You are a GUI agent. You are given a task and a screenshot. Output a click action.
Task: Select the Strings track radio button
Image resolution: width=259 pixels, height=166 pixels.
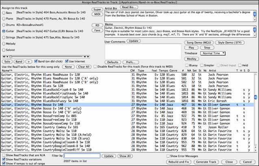pos(4,37)
